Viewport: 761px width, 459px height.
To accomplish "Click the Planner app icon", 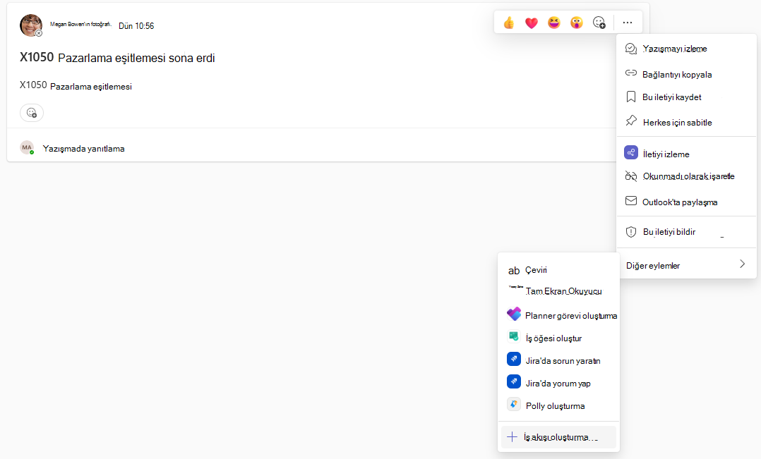I will (x=513, y=314).
